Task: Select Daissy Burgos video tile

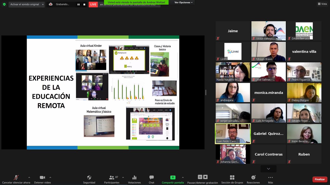Action: (x=304, y=92)
